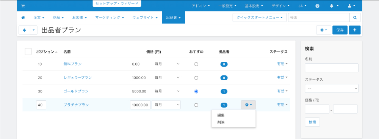The width and height of the screenshot is (379, 139).
Task: Edit position field showing 40
Action: pyautogui.click(x=41, y=105)
